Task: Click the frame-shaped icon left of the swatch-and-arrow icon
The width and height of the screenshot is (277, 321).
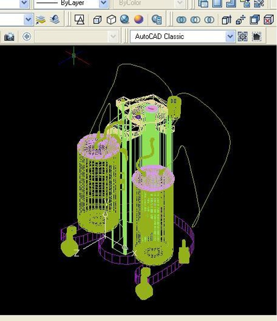Action: click(231, 3)
